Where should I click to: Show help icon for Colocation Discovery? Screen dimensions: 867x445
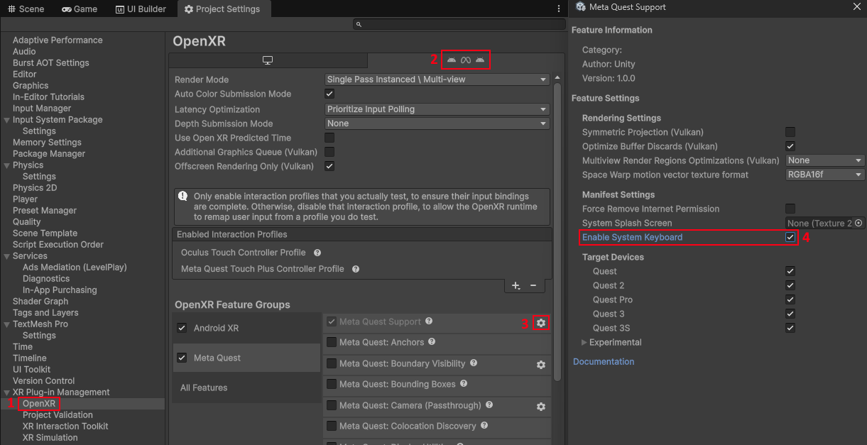(x=484, y=426)
